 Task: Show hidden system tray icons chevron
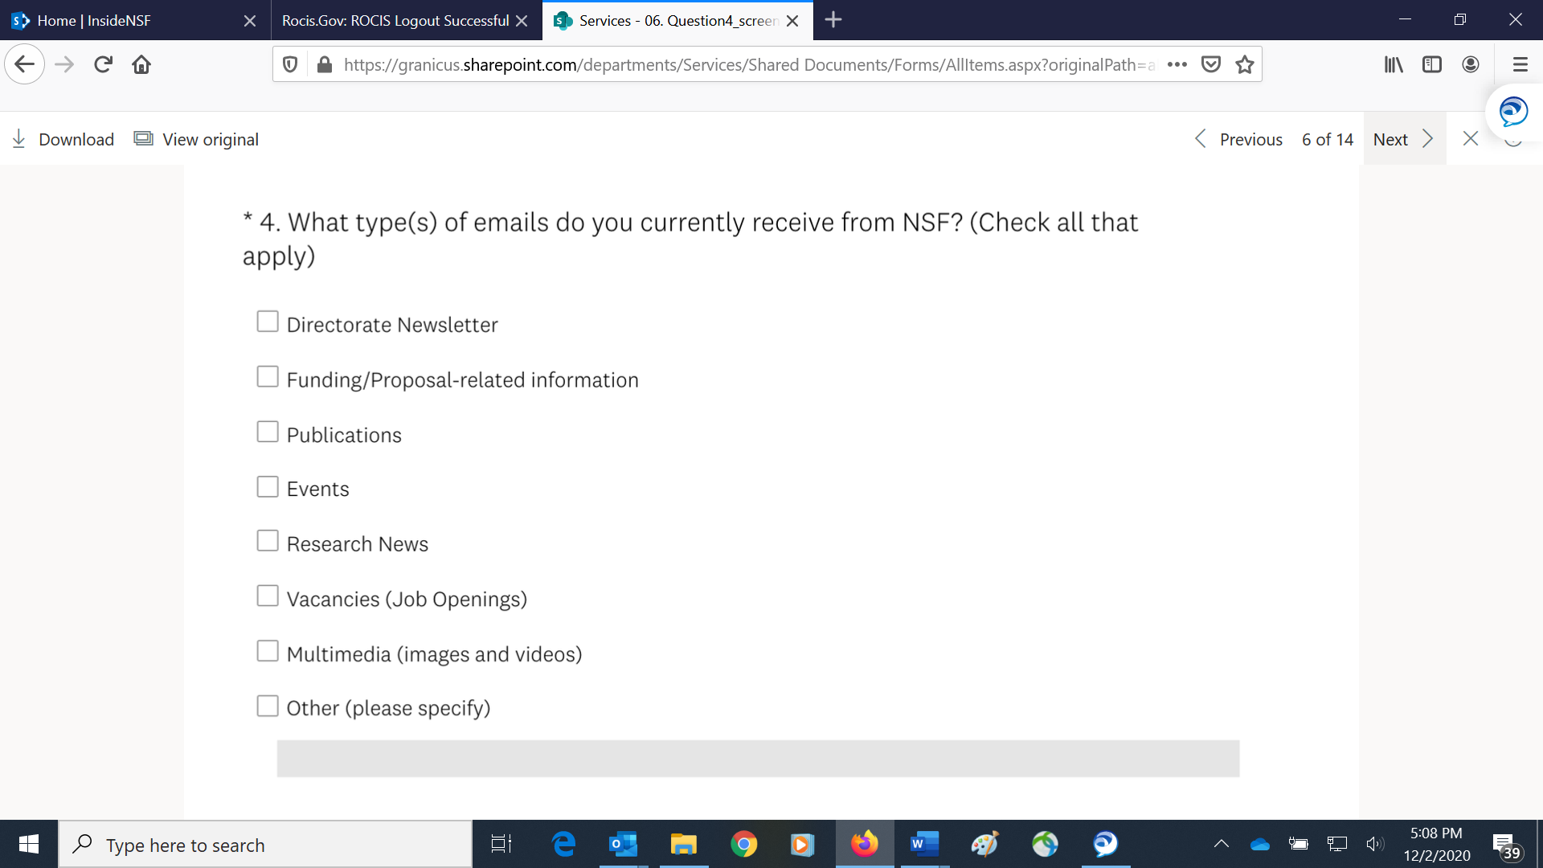[x=1221, y=844]
